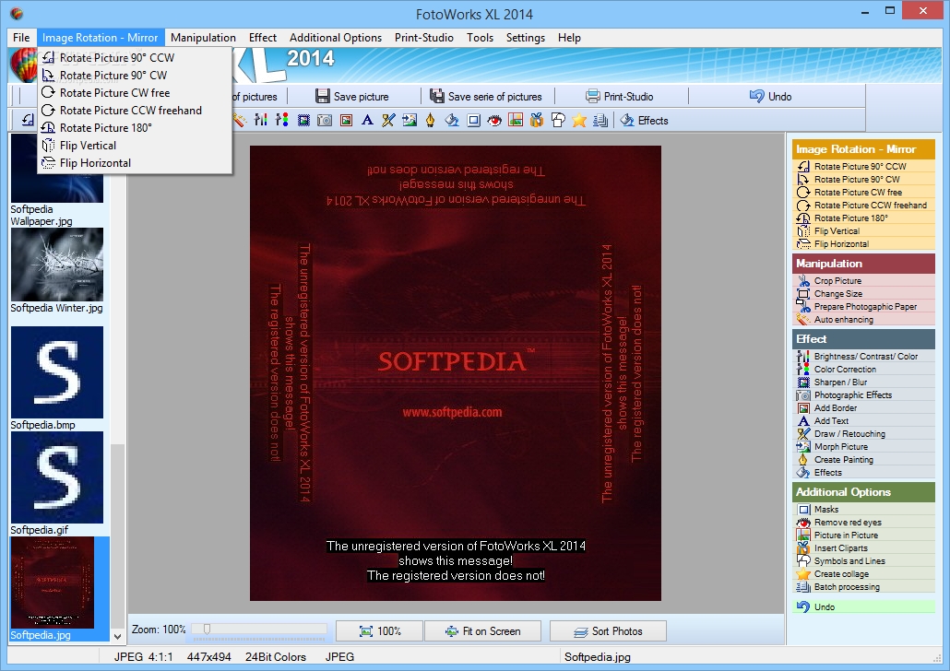
Task: Select the Add Text 'A' toolbar icon
Action: (x=367, y=120)
